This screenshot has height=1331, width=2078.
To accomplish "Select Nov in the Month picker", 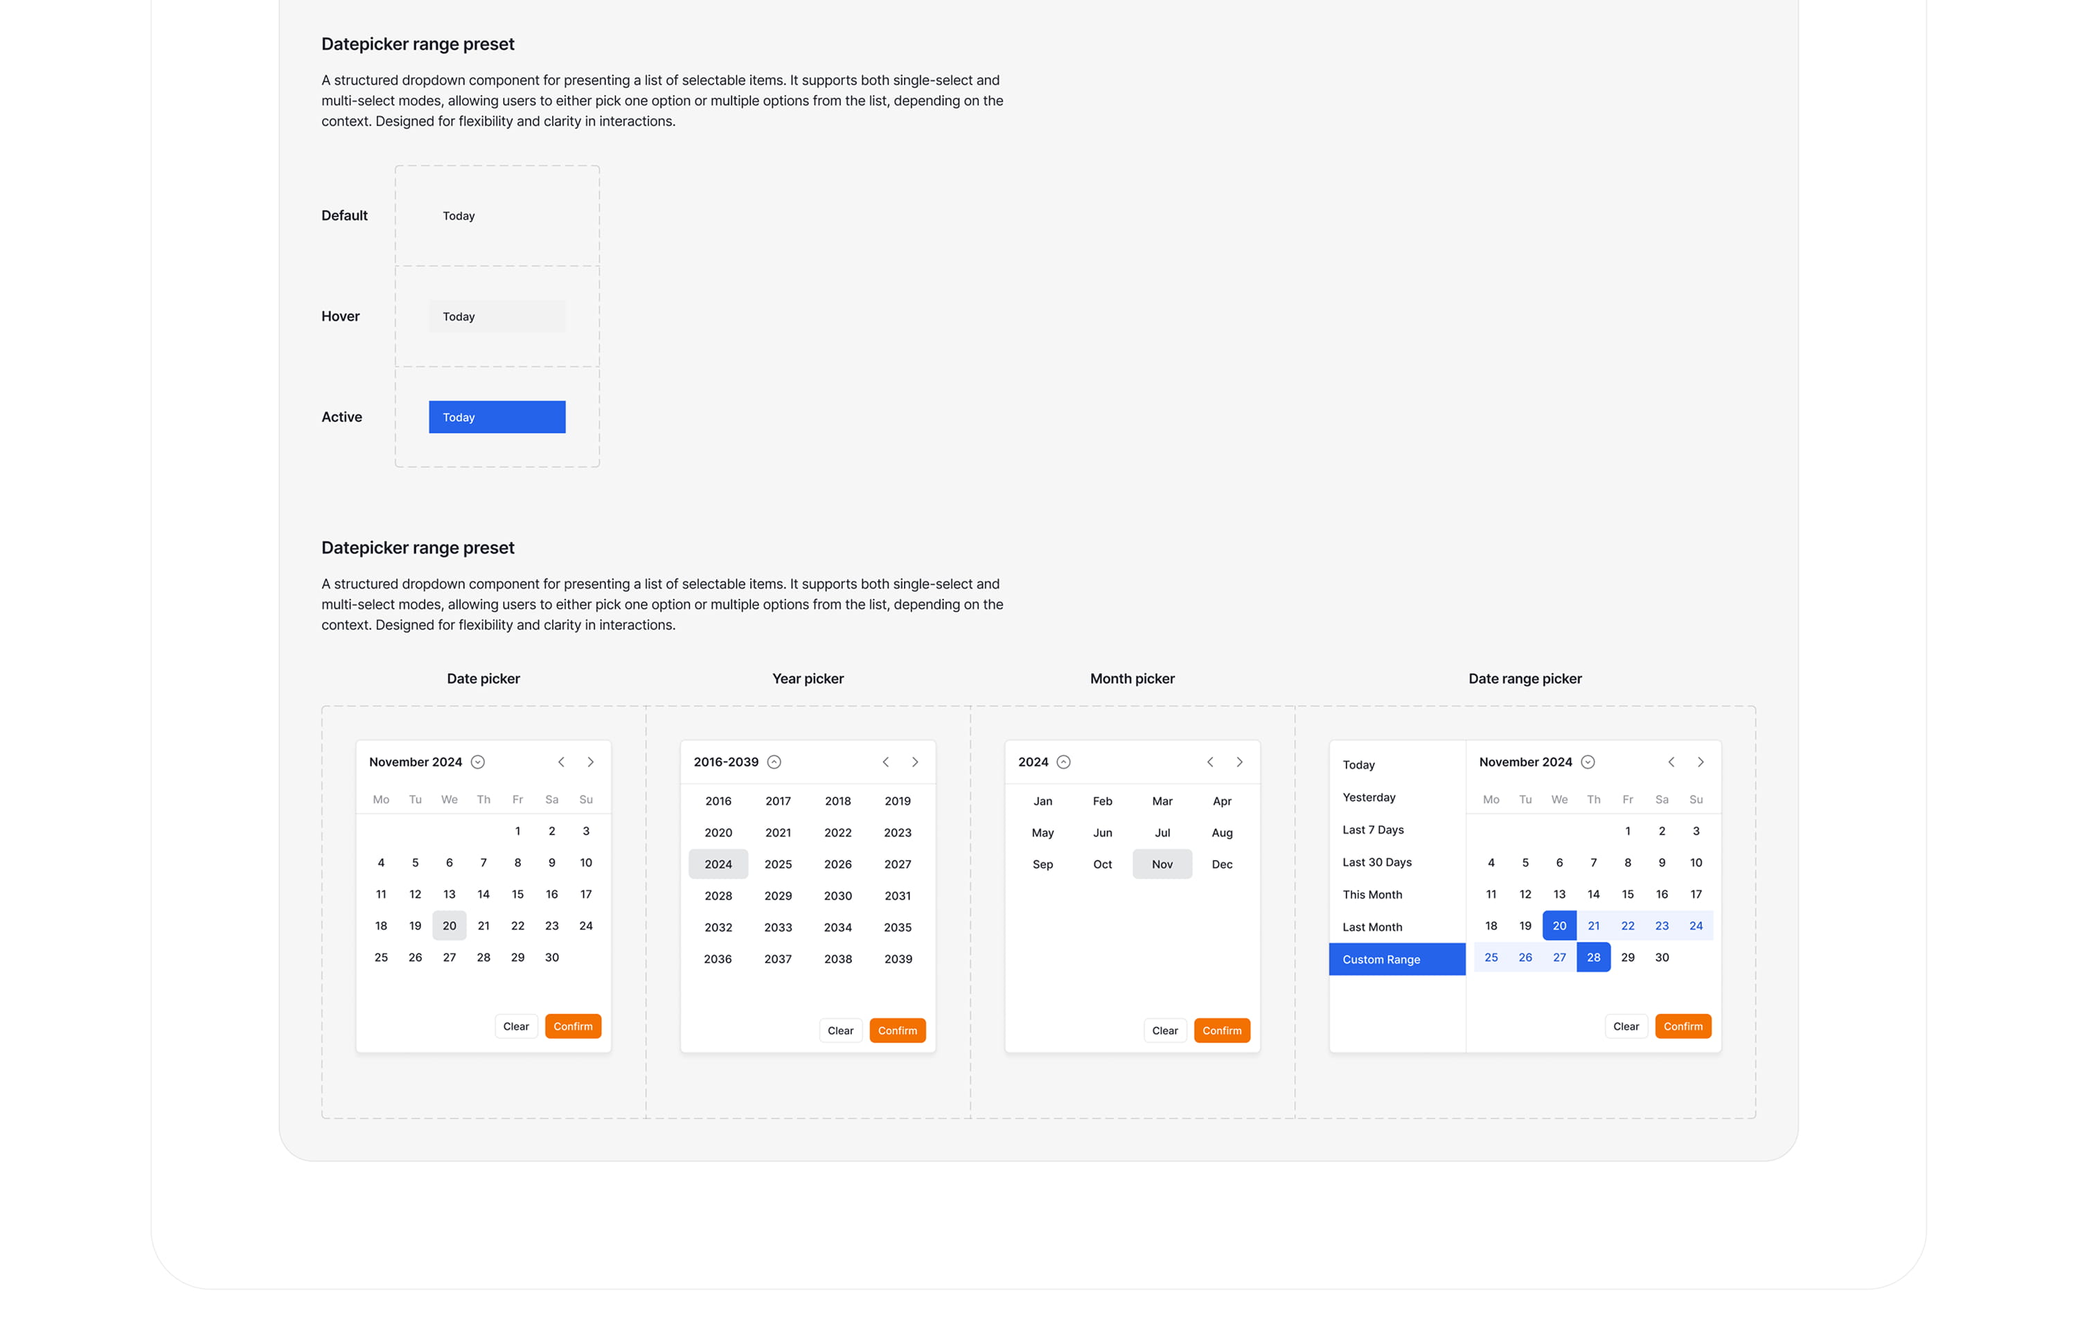I will tap(1162, 864).
